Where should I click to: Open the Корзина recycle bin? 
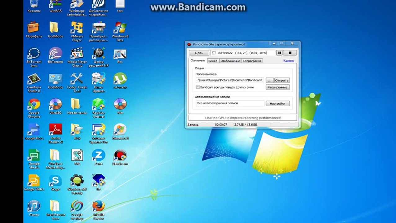[x=34, y=6]
